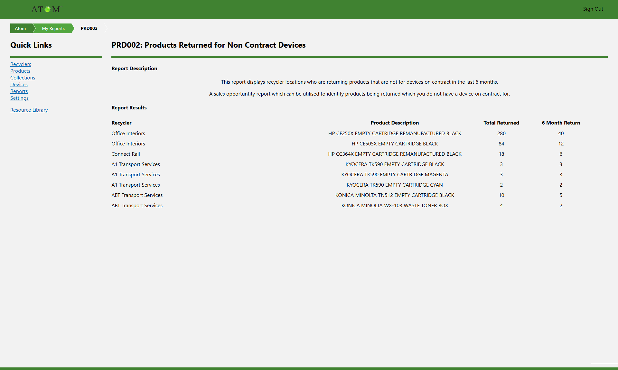Open the Settings quick link
Screen dimensions: 618x370
coord(19,98)
